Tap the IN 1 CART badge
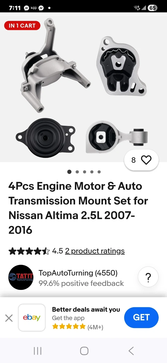 coord(22,25)
